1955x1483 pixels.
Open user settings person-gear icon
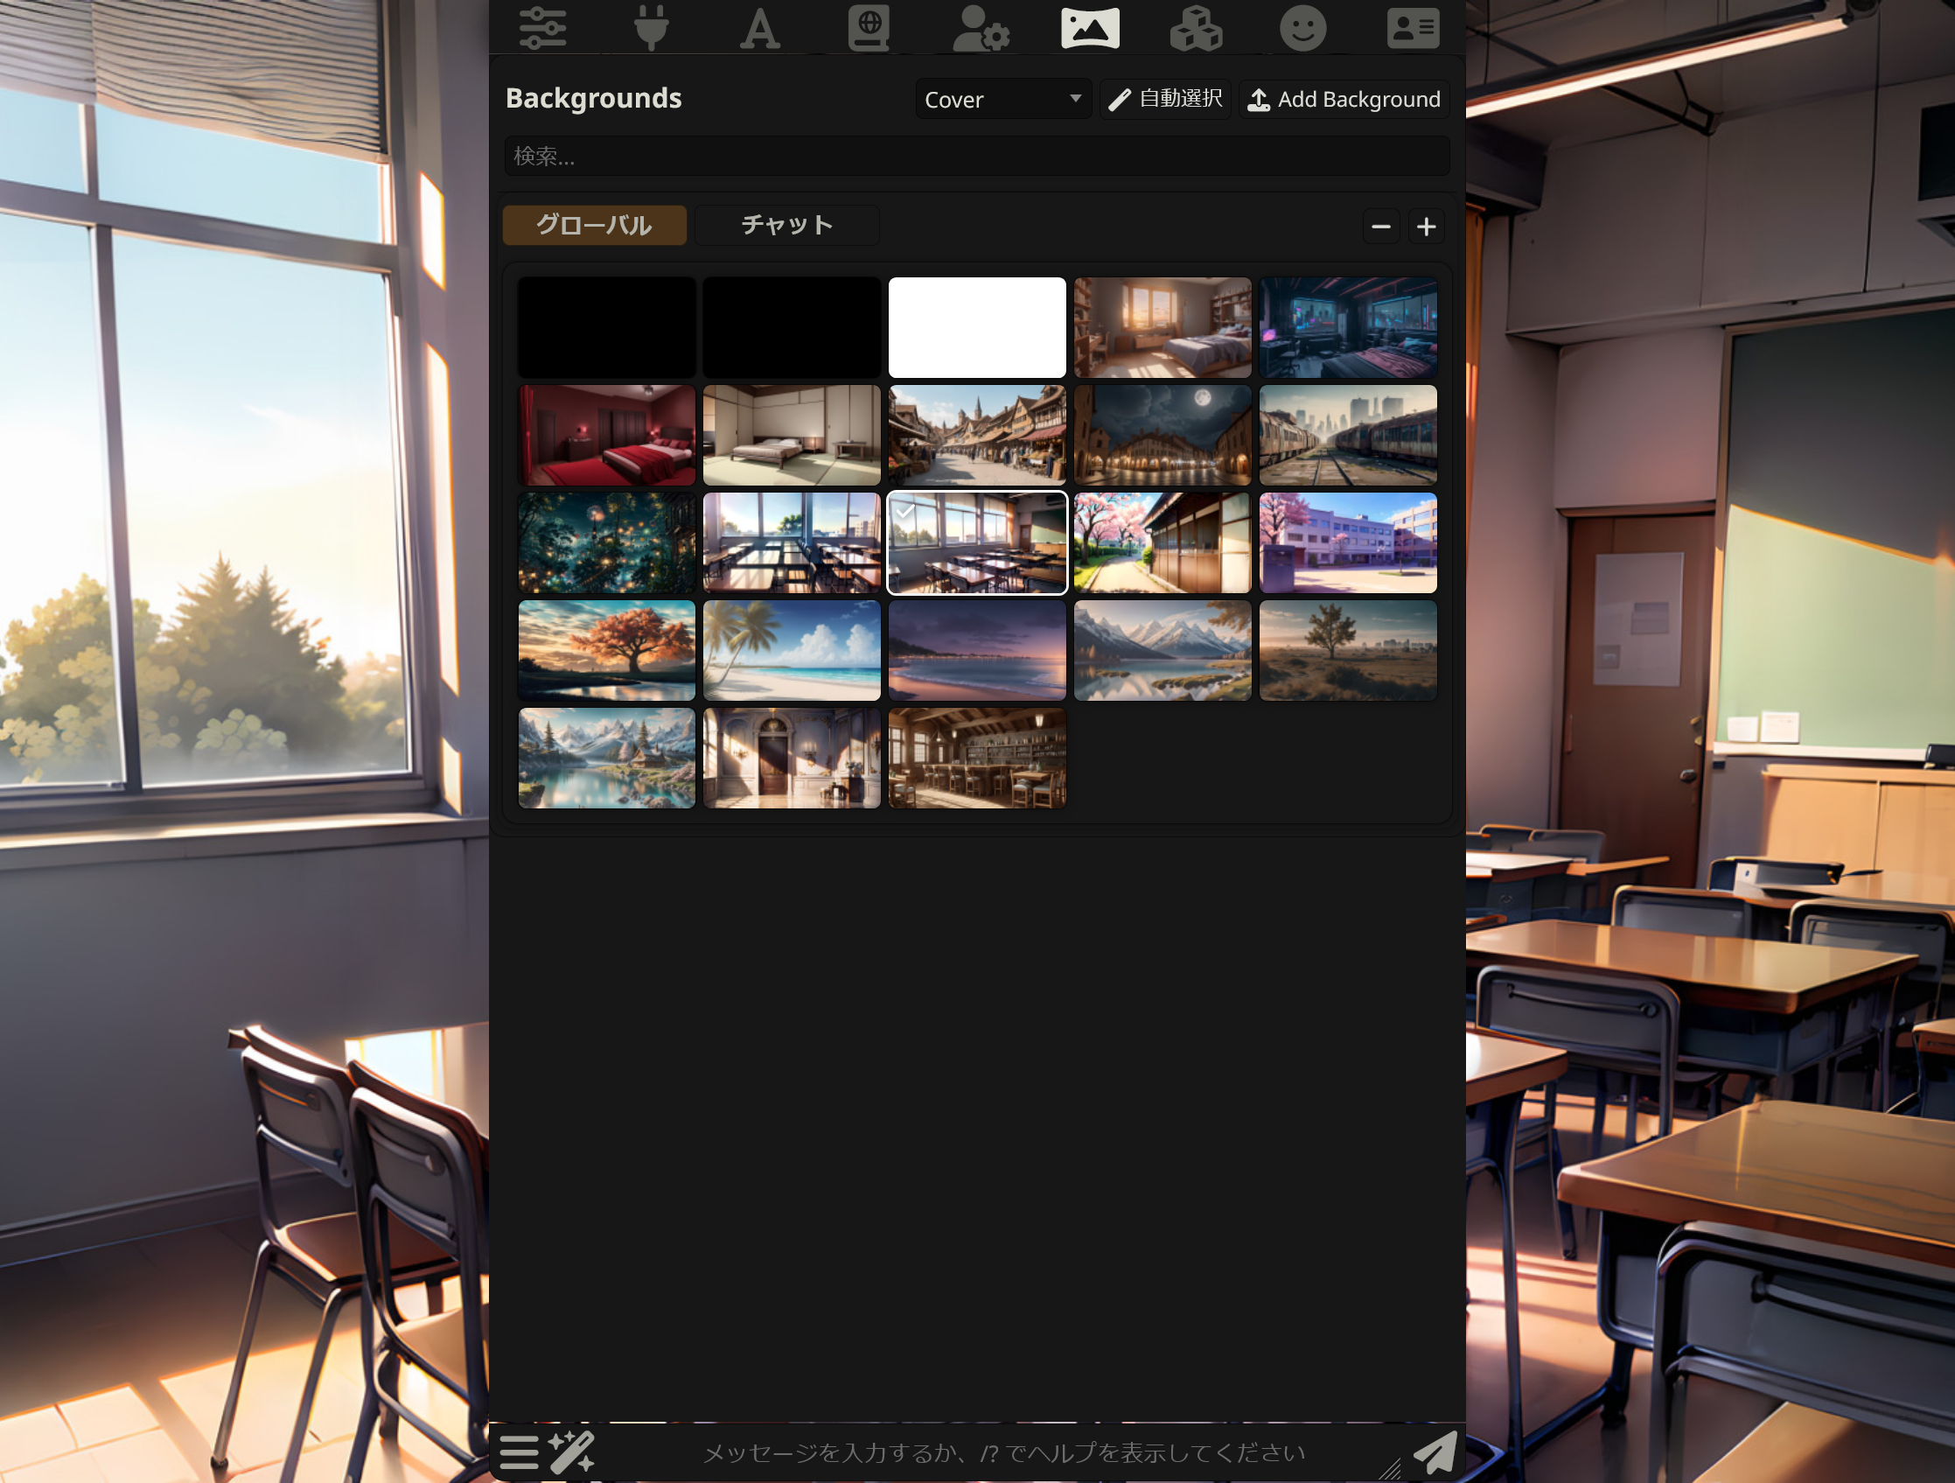[981, 28]
